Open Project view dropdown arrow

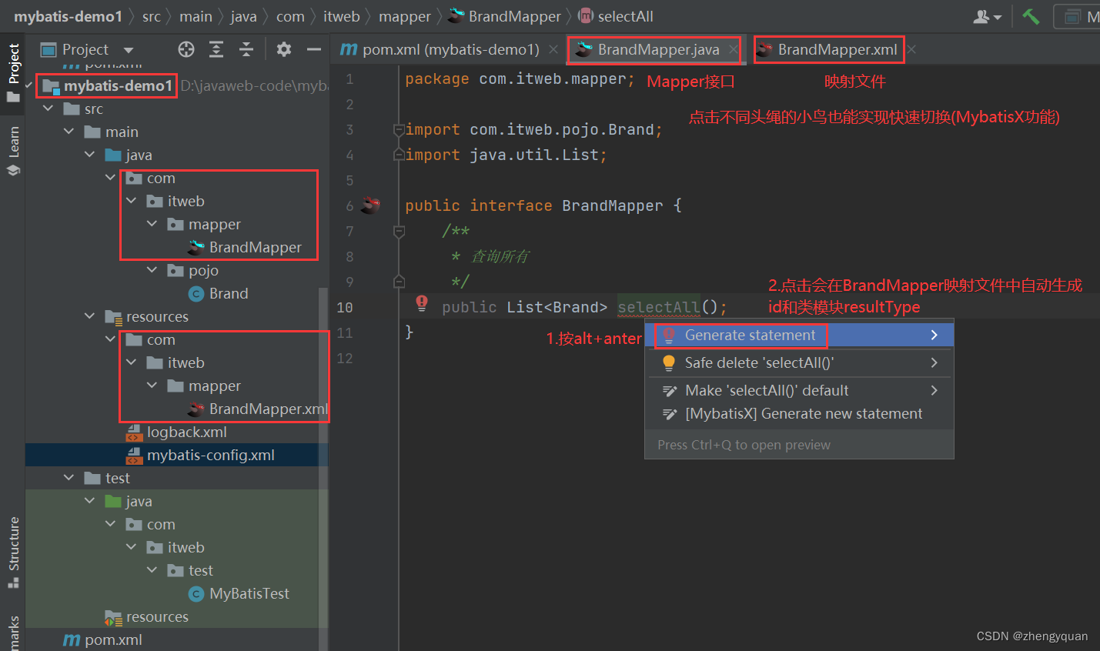(129, 50)
